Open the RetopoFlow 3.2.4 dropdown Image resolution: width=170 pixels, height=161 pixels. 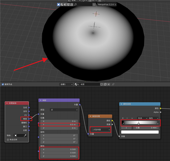(107, 5)
